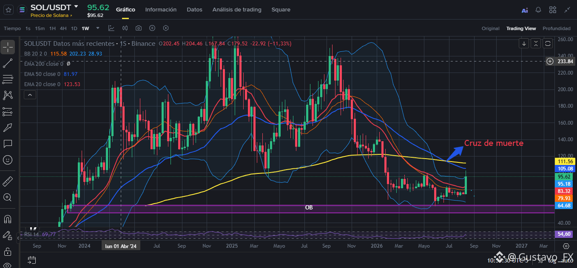
Task: Click the 111.56 yellow price label
Action: pos(565,162)
